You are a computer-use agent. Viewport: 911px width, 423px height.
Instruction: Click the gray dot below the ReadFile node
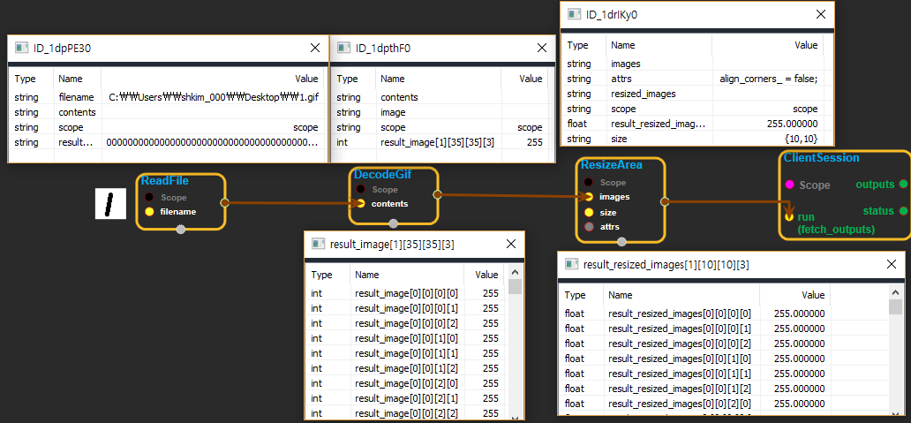[x=181, y=230]
